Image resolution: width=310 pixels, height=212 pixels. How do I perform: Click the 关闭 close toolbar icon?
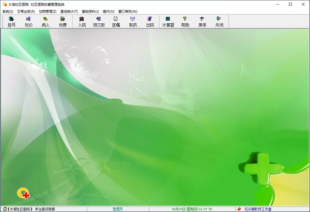tap(219, 21)
